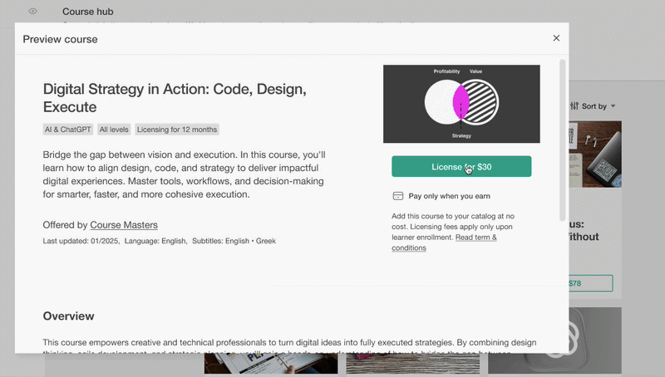Open the Course Masters provider link
The height and width of the screenshot is (377, 665).
[124, 225]
